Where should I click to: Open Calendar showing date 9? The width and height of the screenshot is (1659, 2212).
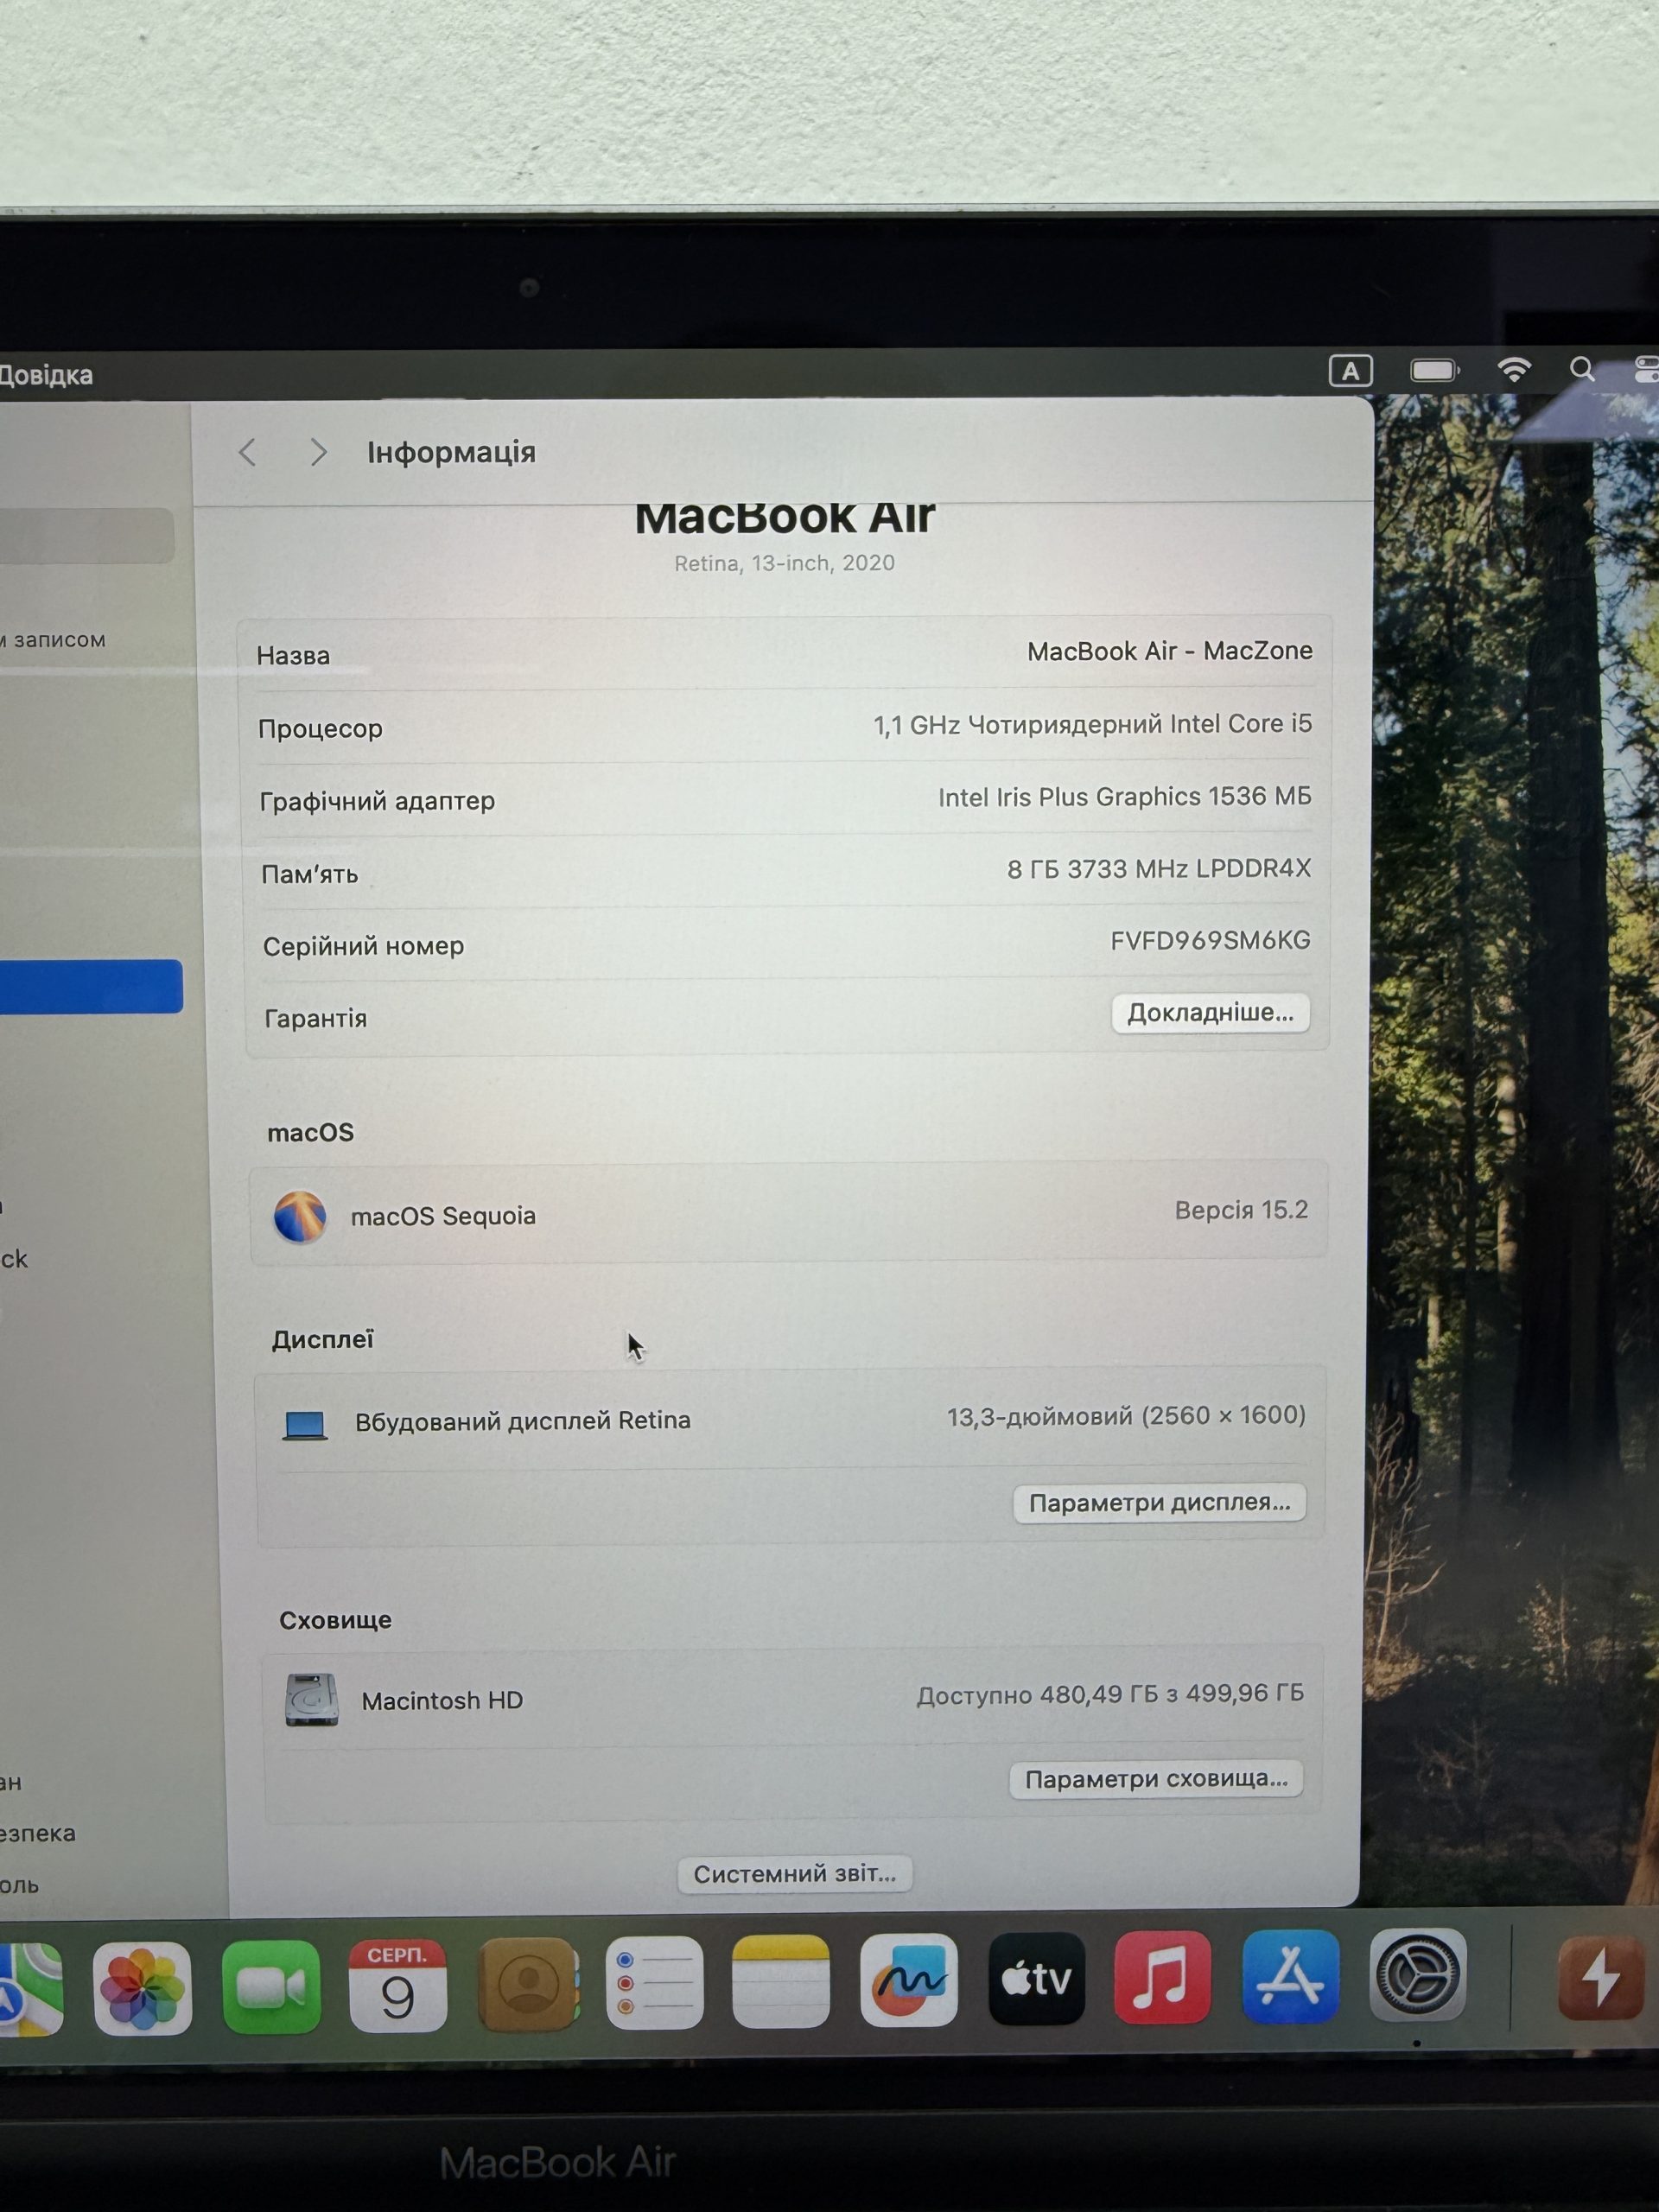pos(398,1986)
